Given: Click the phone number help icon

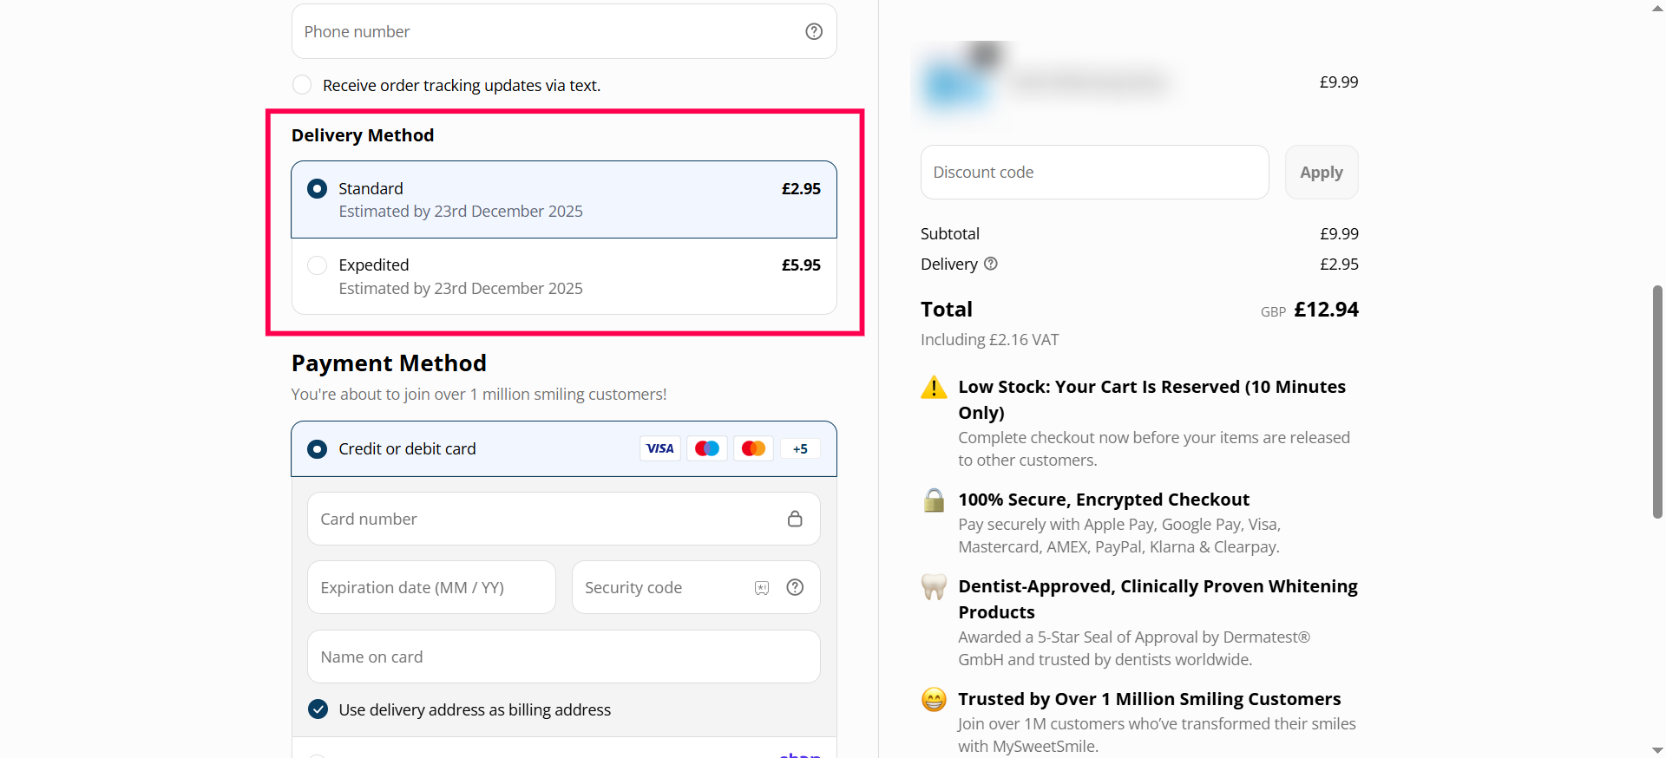Looking at the screenshot, I should pos(813,32).
